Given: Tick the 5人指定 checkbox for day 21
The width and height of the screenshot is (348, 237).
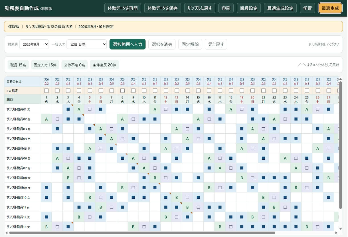Looking at the screenshot, I should click(263, 91).
